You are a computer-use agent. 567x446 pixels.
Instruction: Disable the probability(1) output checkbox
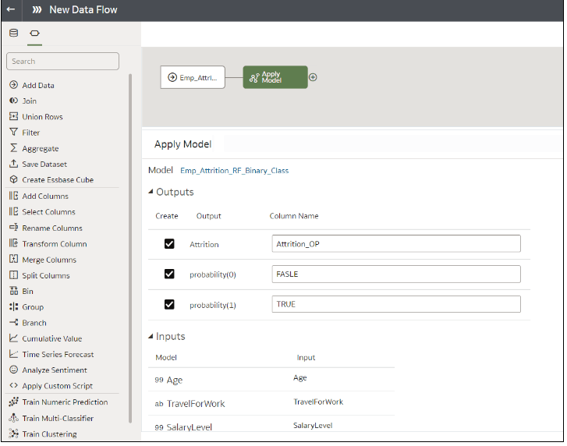tap(169, 304)
